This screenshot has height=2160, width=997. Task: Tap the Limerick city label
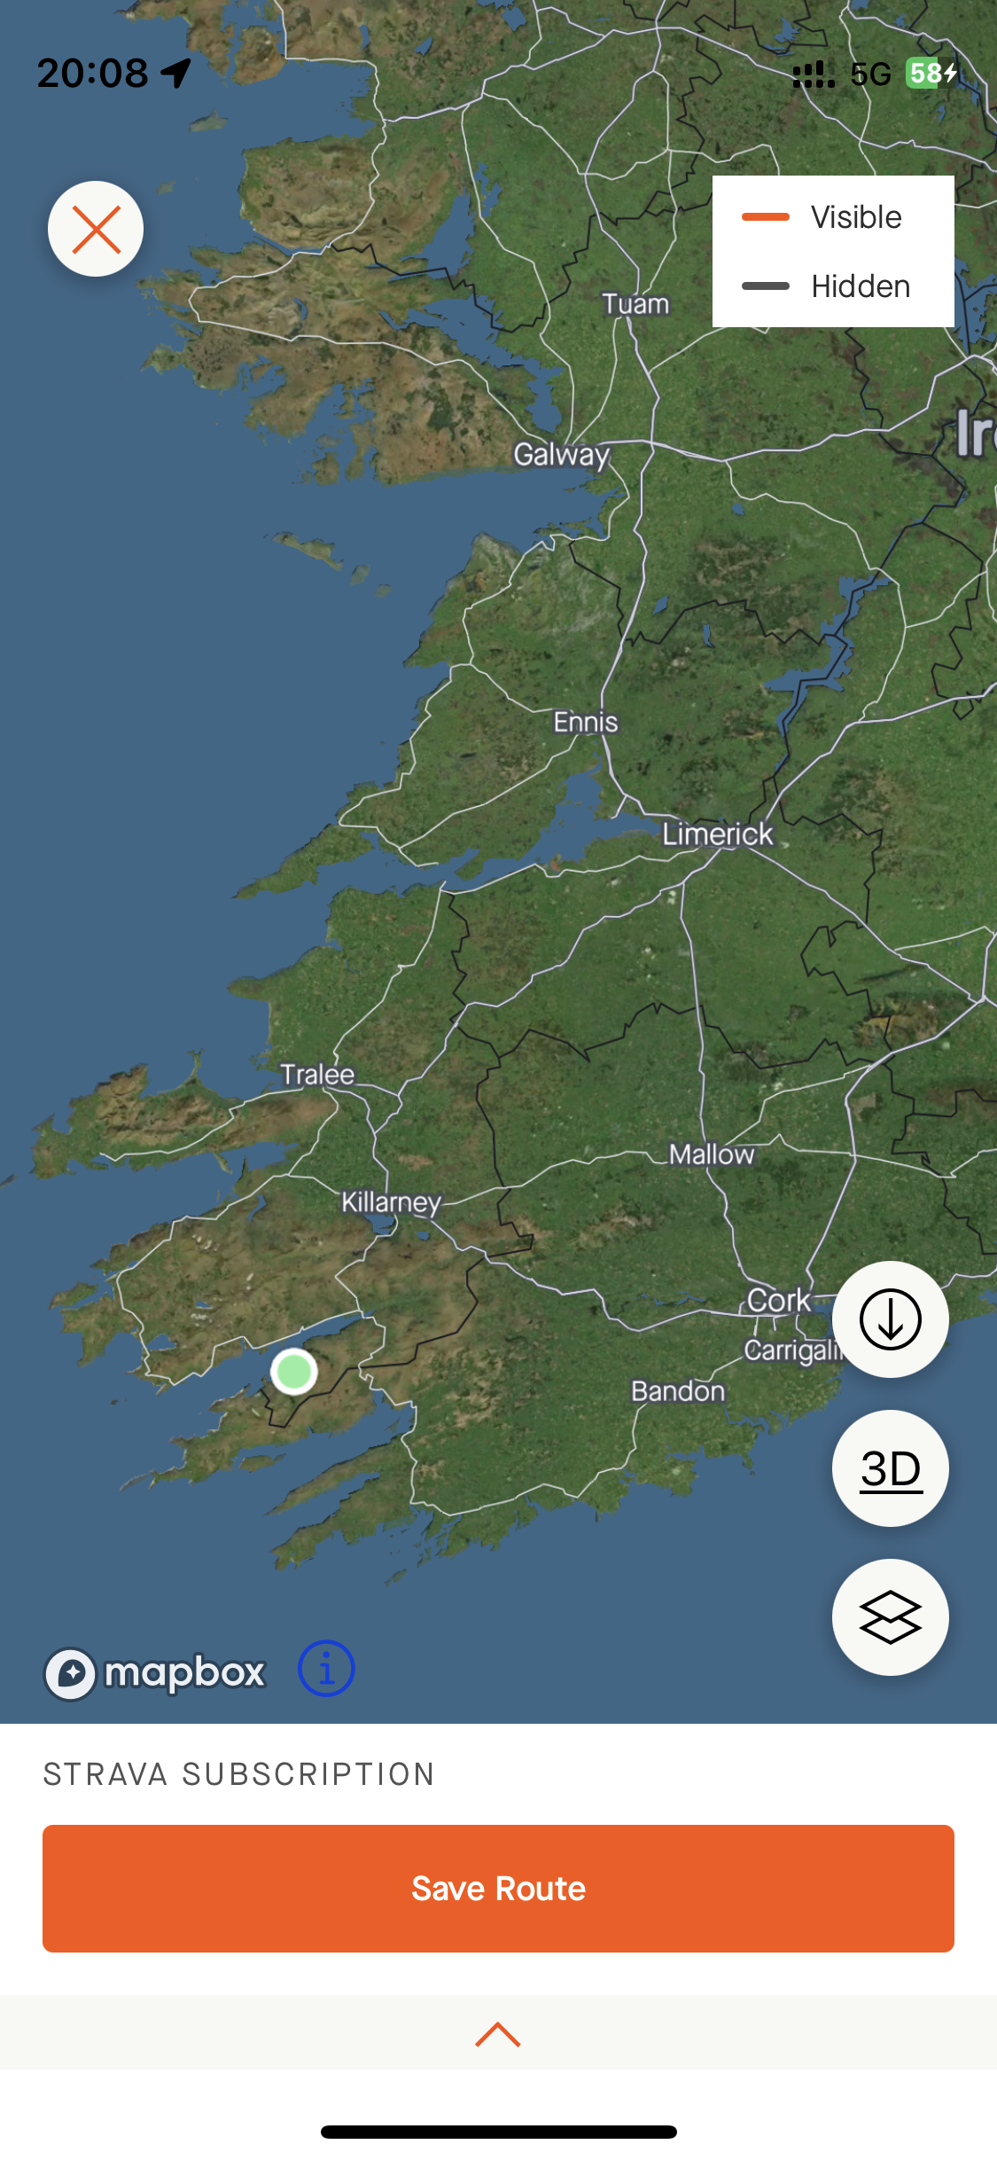click(718, 834)
